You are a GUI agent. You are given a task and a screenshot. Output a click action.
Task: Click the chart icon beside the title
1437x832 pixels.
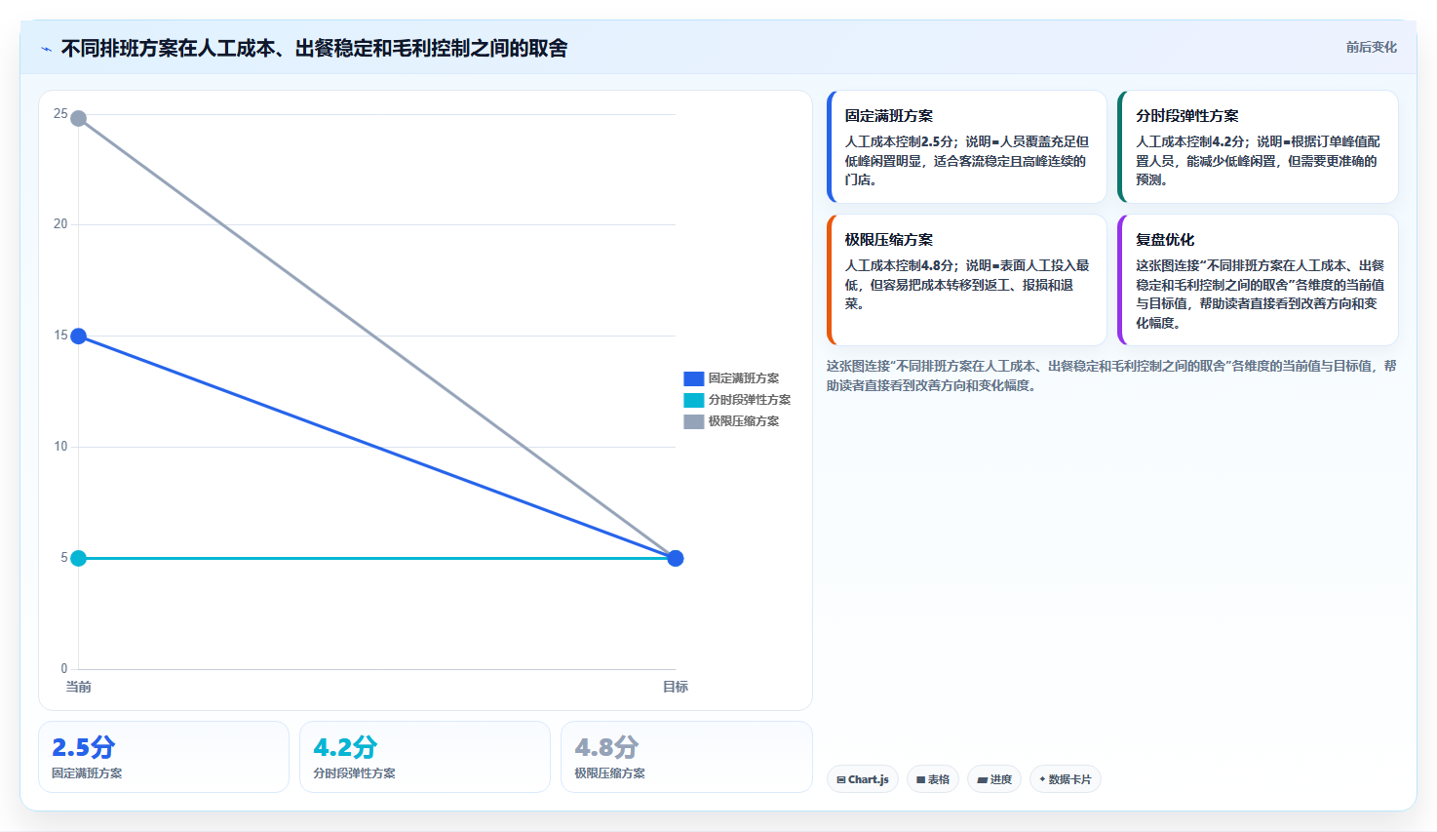click(x=46, y=49)
